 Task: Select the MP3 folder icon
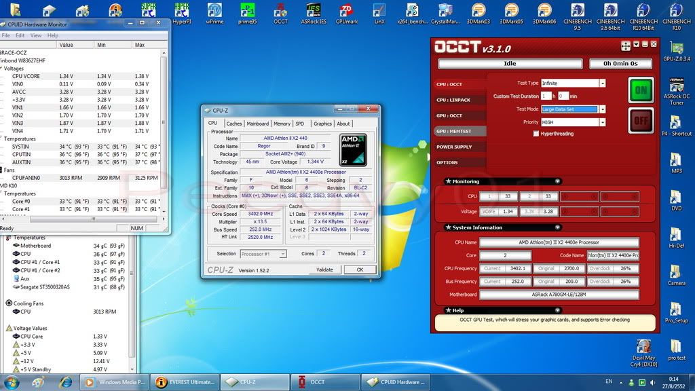tap(677, 163)
